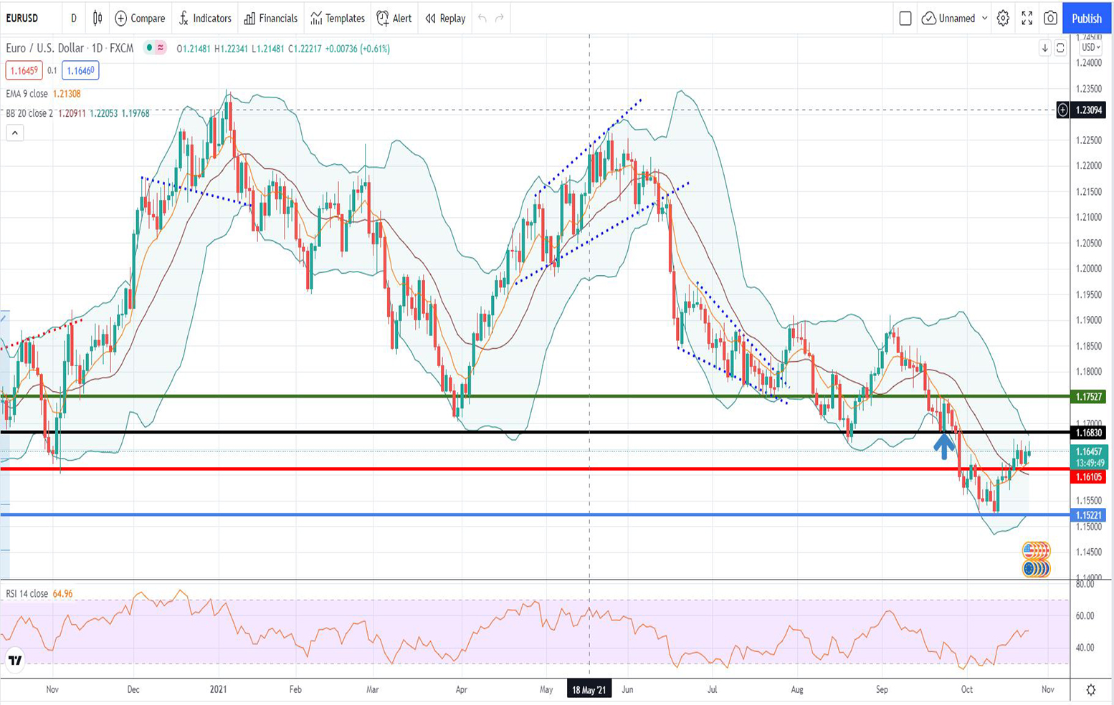
Task: Click the undo arrow
Action: [x=482, y=19]
